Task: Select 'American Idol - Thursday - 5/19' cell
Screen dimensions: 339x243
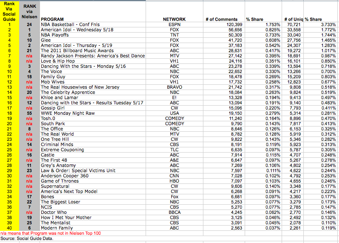Action: pos(93,45)
